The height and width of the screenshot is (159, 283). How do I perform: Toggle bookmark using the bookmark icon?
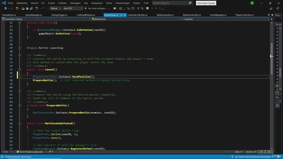[x=147, y=8]
